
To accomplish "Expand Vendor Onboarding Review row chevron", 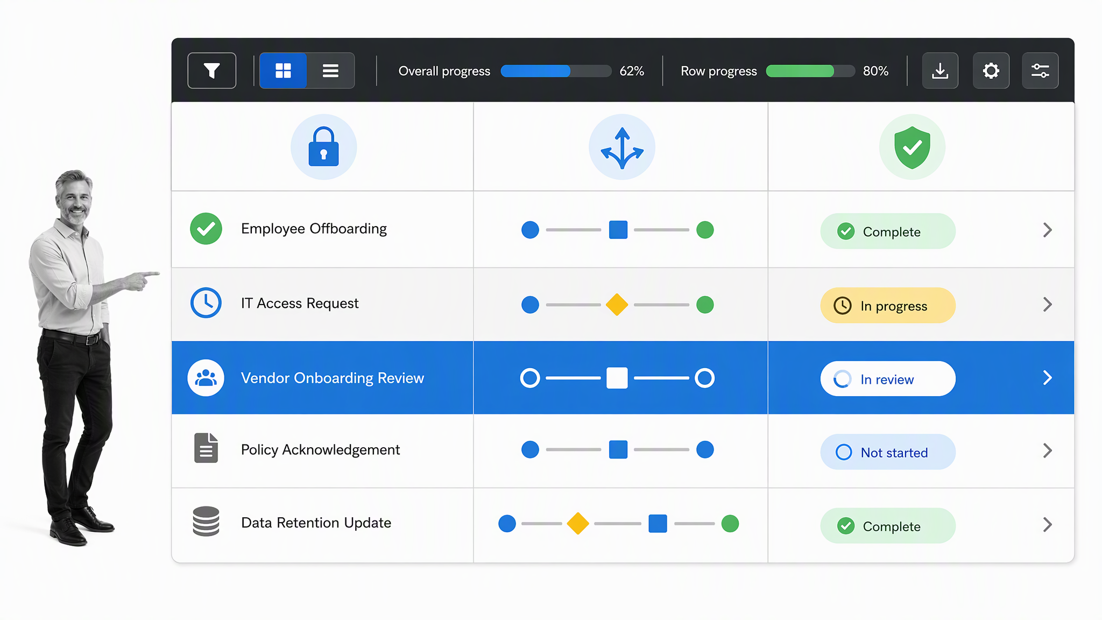I will tap(1047, 378).
